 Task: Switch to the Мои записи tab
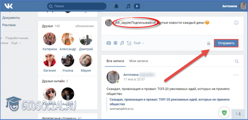[x=139, y=61]
